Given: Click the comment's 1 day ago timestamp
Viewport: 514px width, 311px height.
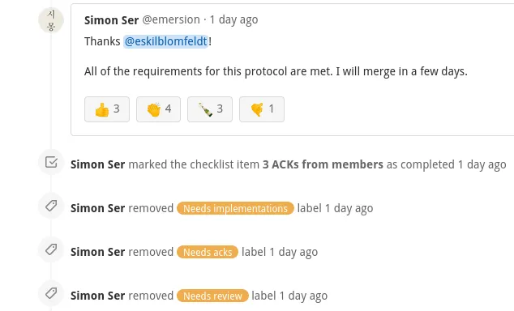Looking at the screenshot, I should [x=233, y=20].
